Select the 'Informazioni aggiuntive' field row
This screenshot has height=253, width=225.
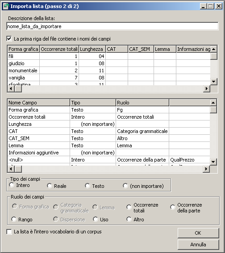tap(38, 153)
